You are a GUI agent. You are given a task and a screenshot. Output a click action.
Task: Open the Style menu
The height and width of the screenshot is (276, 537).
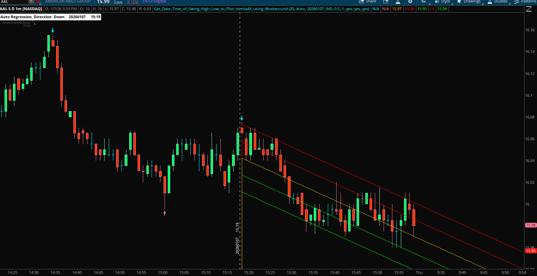442,2
